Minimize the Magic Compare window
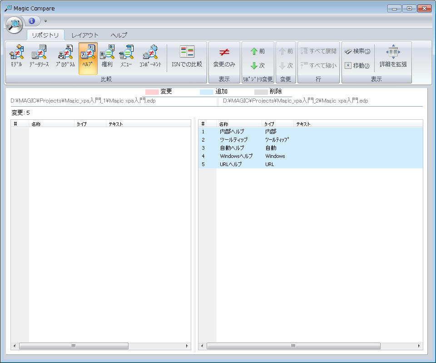436x363 pixels. pyautogui.click(x=394, y=9)
